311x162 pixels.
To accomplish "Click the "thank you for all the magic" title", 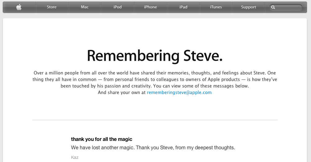I will (x=101, y=139).
